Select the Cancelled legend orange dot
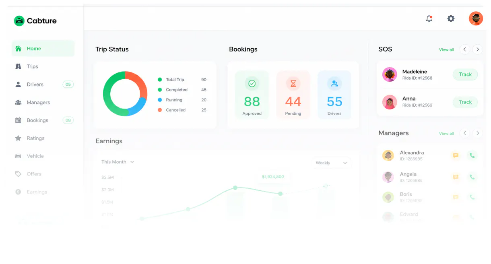Image resolution: width=491 pixels, height=264 pixels. coord(160,110)
